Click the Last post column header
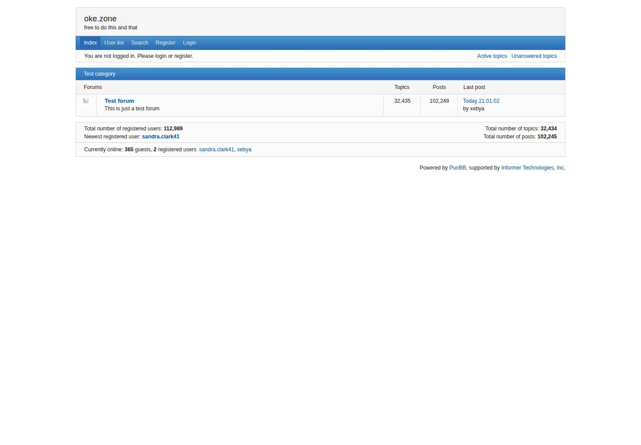 pos(474,87)
